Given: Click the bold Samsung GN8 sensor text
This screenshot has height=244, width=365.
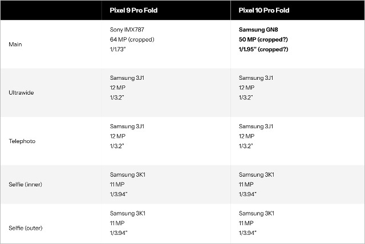Looking at the screenshot, I should 258,30.
